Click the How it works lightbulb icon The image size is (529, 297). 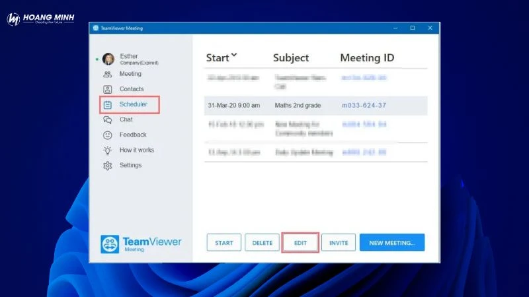[x=107, y=150]
